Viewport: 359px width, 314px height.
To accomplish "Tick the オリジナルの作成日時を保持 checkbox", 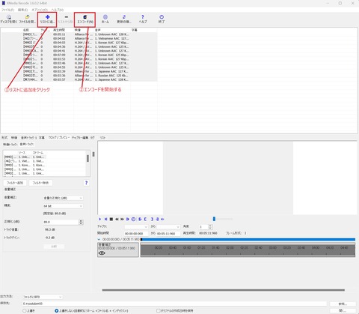I will click(x=158, y=311).
